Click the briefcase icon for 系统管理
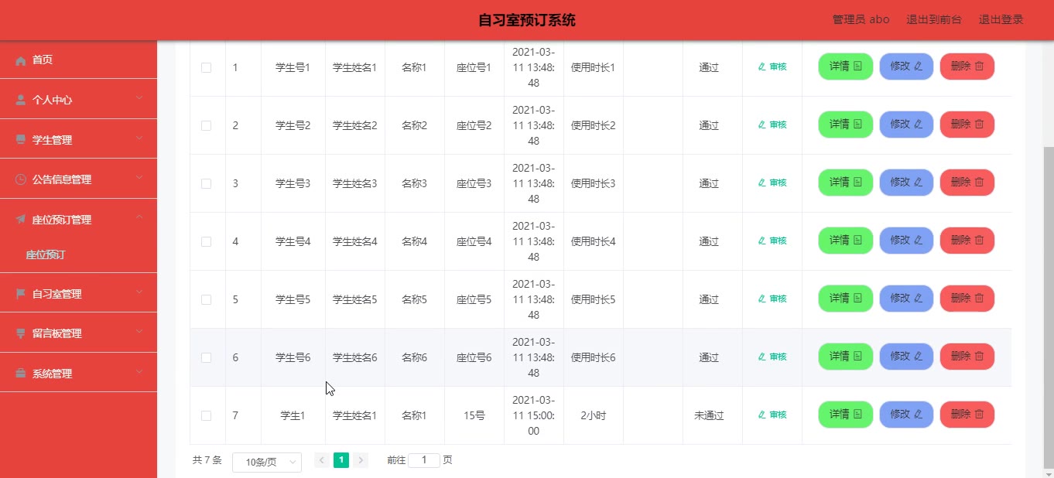 click(21, 374)
